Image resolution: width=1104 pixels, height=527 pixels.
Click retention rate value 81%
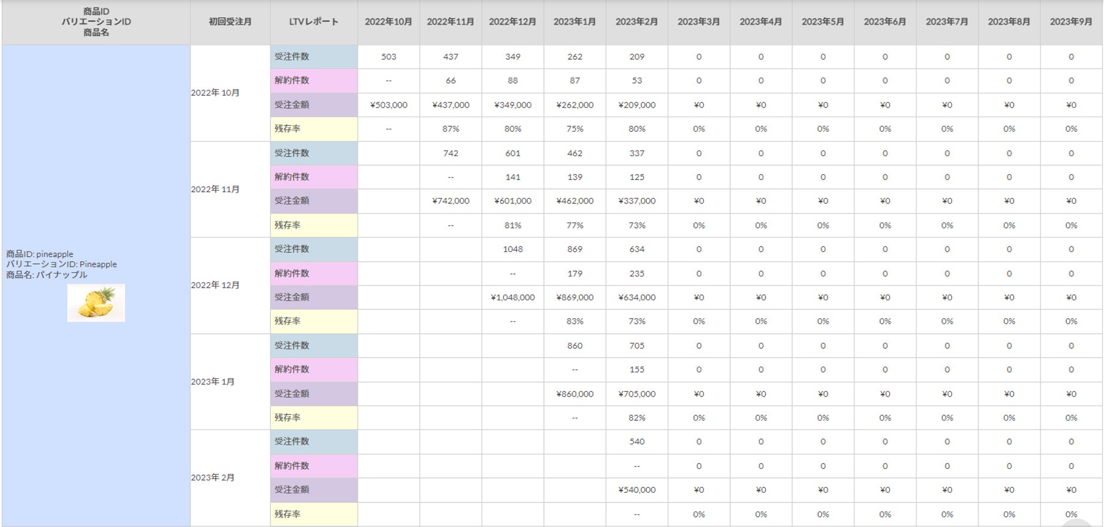tap(513, 226)
